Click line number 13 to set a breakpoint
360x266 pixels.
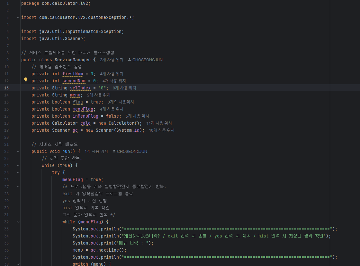click(7, 88)
